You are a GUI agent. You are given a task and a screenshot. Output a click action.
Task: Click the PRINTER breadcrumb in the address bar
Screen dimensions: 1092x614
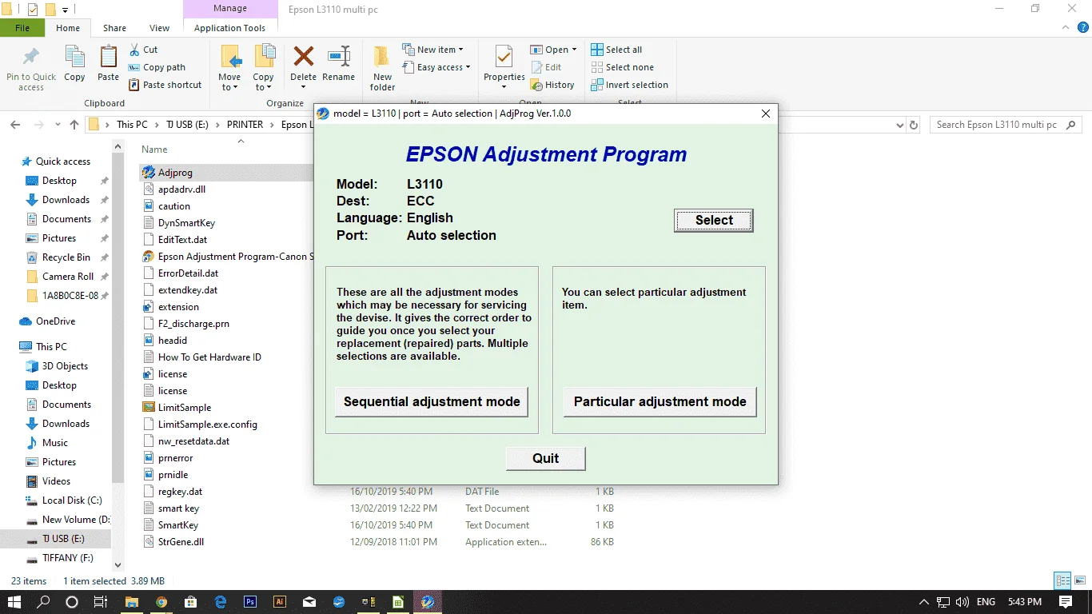[245, 125]
